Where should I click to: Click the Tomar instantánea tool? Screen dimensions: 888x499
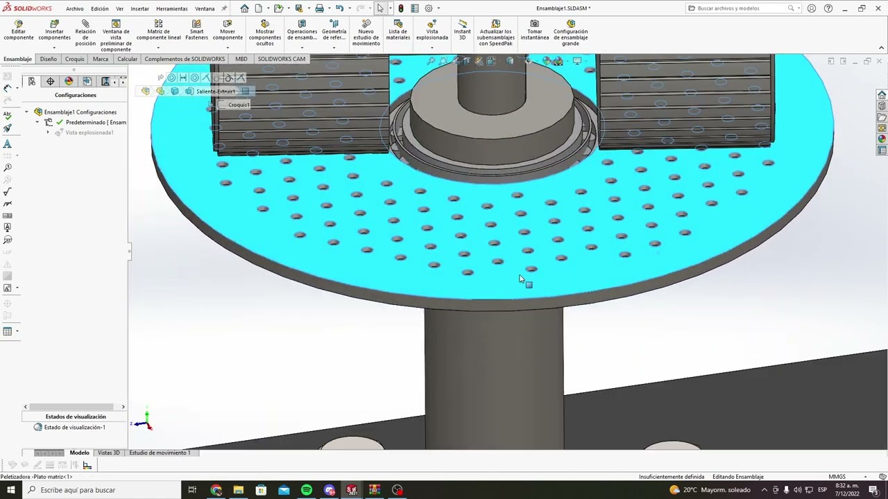click(534, 30)
